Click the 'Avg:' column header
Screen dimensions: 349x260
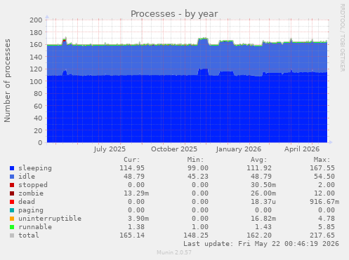click(258, 160)
